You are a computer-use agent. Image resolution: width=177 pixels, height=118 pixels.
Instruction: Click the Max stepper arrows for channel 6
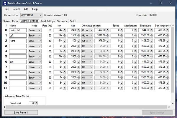click(78, 62)
